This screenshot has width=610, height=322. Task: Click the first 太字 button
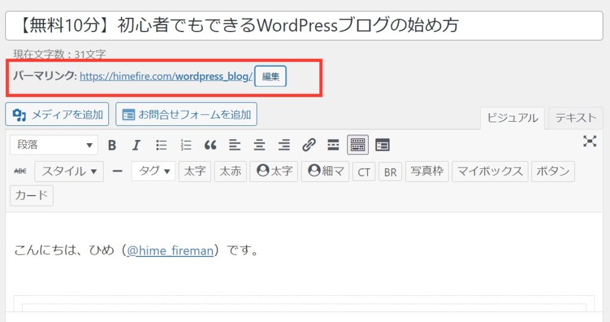(x=195, y=171)
